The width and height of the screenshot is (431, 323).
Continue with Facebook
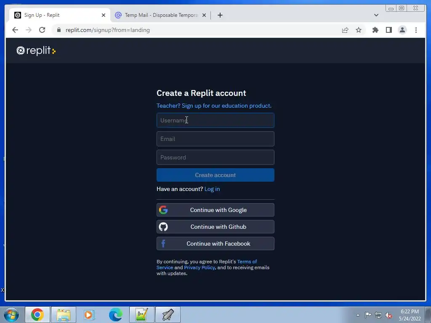click(215, 244)
